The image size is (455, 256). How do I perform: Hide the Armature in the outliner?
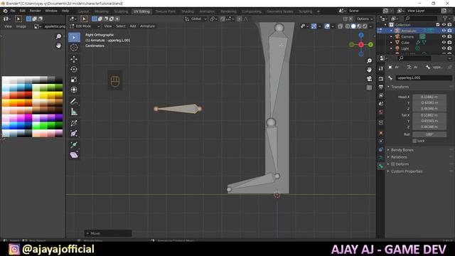point(444,31)
